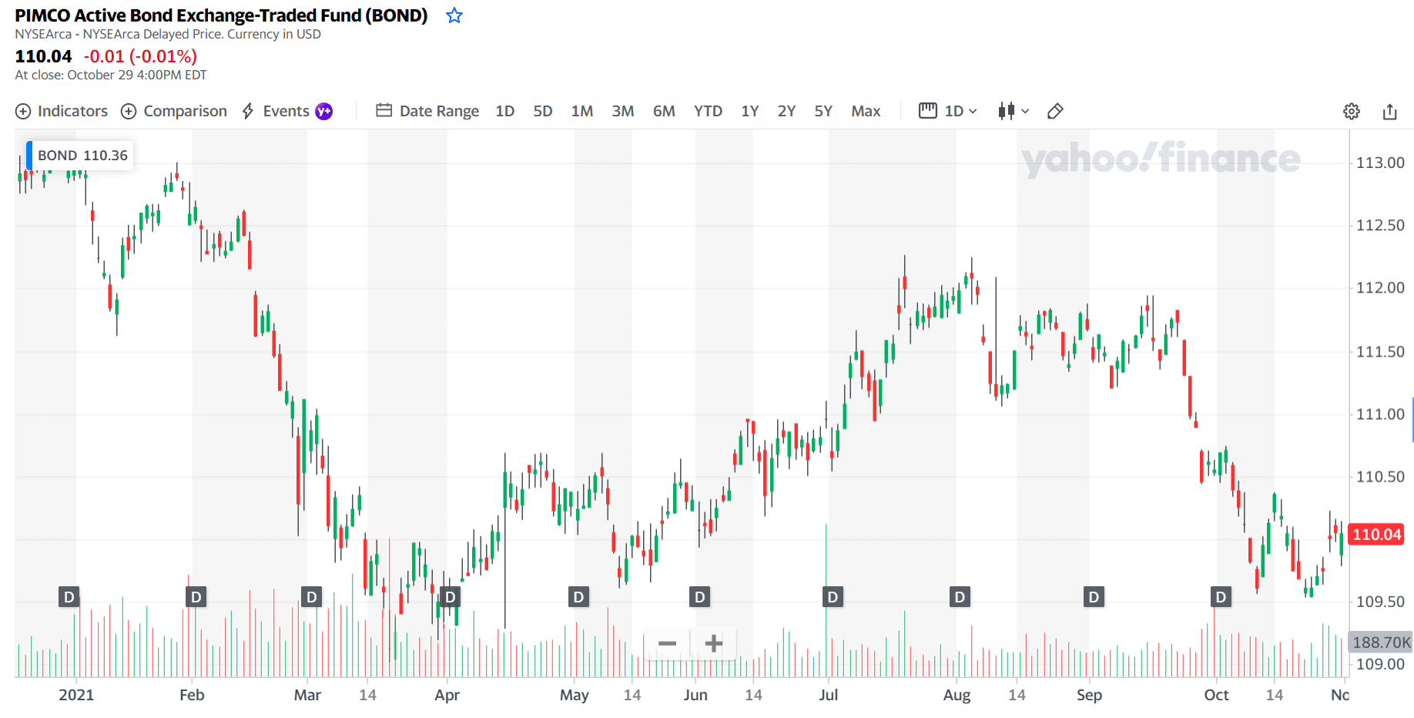This screenshot has width=1414, height=718.
Task: Open chart settings gear icon
Action: tap(1352, 111)
